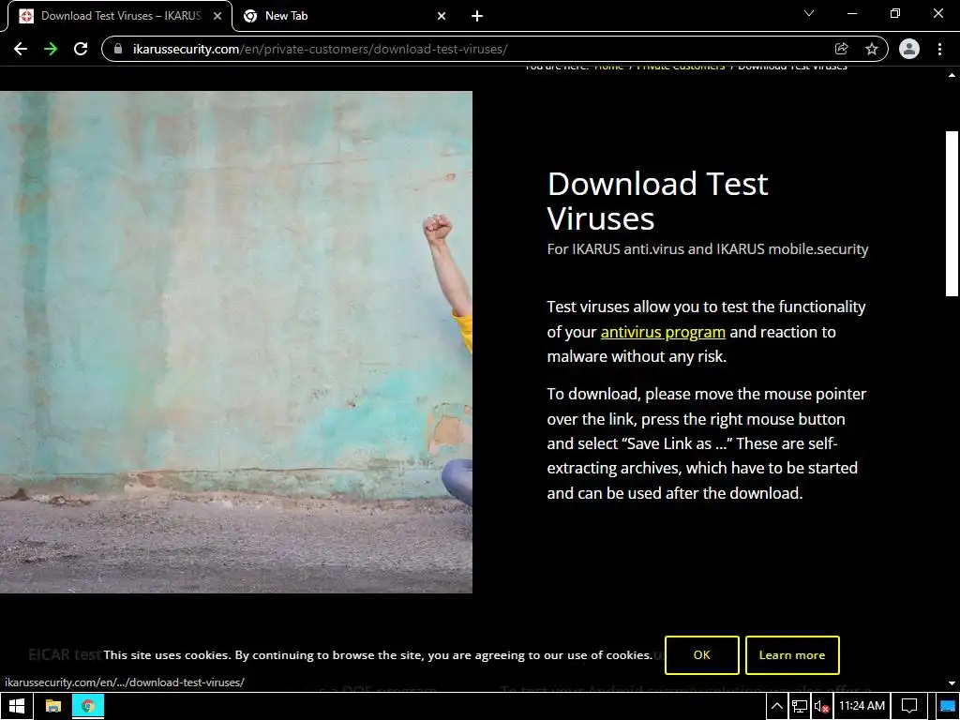Close the Download Test Viruses tab

(x=217, y=16)
